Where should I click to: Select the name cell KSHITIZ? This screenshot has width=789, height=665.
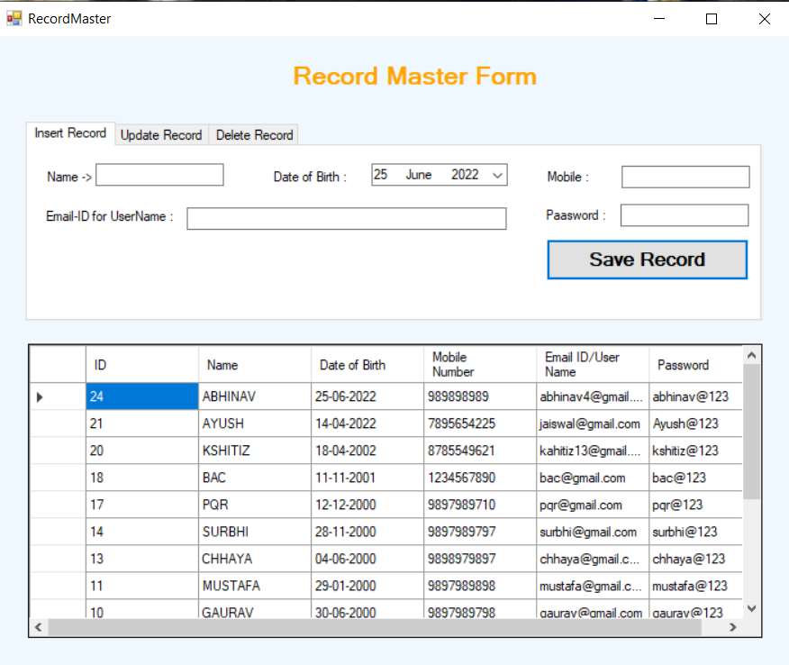(255, 451)
